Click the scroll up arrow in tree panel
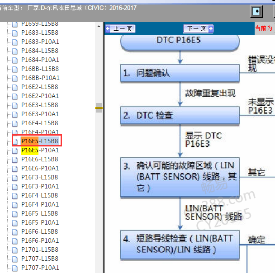This screenshot has height=273, width=275. click(99, 27)
